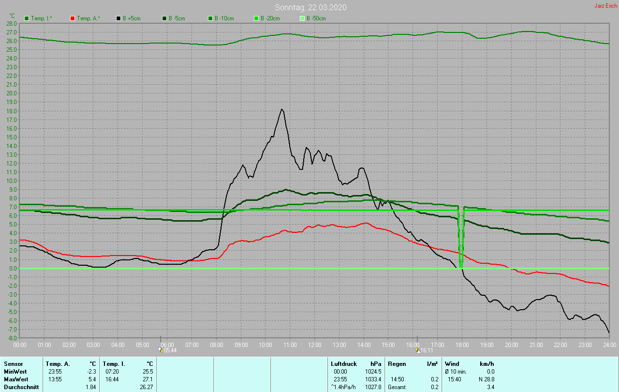Select the Luftdruck column header
Viewport: 619px width, 392px height.
tap(343, 363)
